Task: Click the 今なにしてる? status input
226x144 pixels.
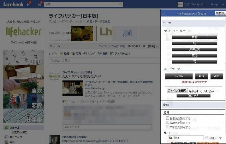Action: click(105, 61)
